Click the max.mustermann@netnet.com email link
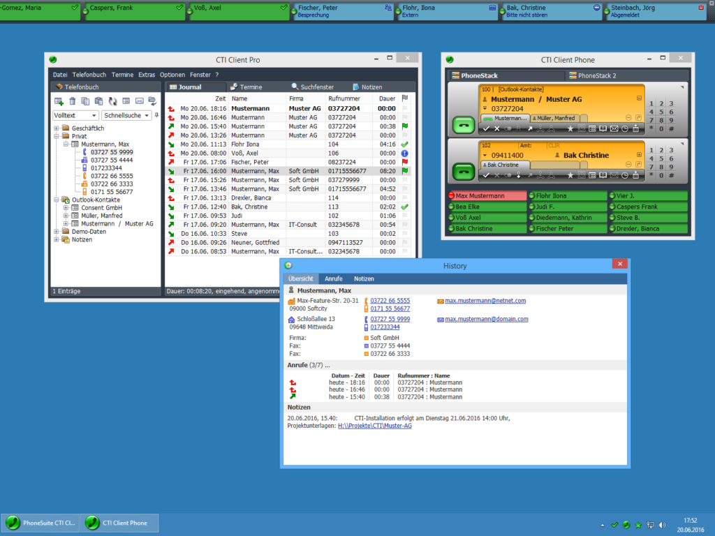The width and height of the screenshot is (715, 536). click(485, 301)
